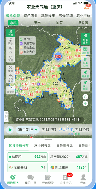Click the bottom sheet drag handle

tap(48, 140)
